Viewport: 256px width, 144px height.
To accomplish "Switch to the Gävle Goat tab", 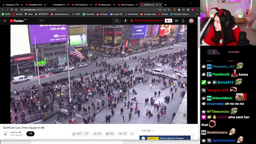I will click(105, 5).
